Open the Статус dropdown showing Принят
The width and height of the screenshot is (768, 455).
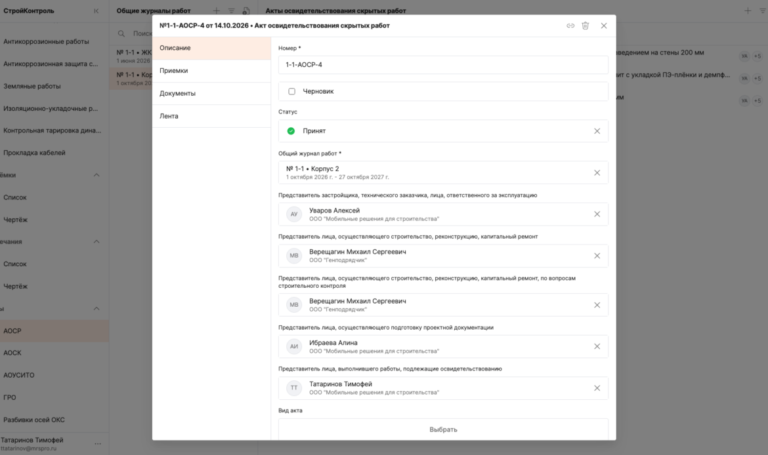443,131
